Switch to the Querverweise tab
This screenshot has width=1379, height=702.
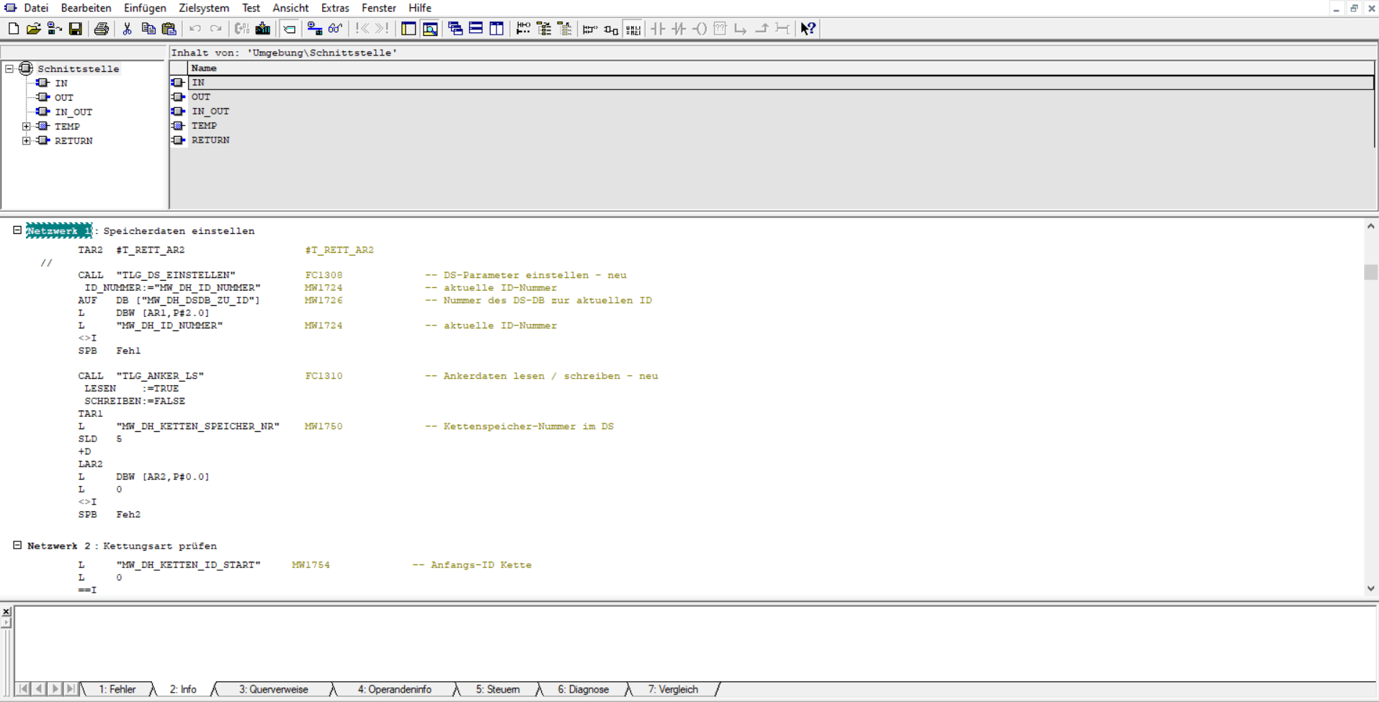tap(273, 689)
